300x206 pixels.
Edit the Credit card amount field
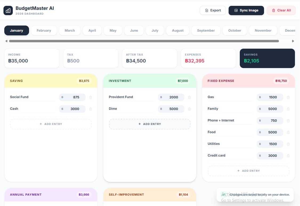[270, 156]
